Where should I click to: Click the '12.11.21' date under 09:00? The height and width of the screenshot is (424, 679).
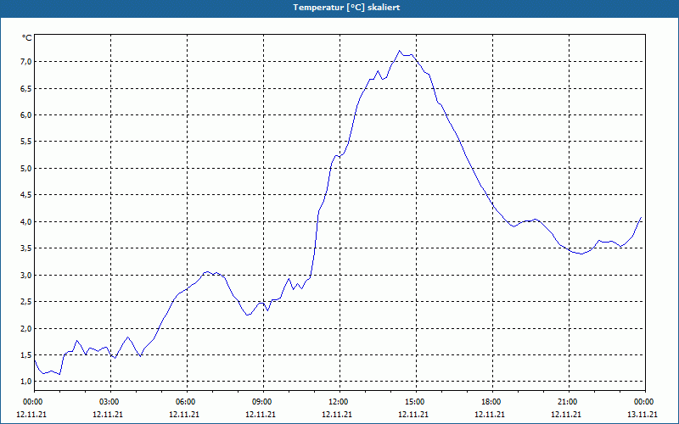pos(261,414)
